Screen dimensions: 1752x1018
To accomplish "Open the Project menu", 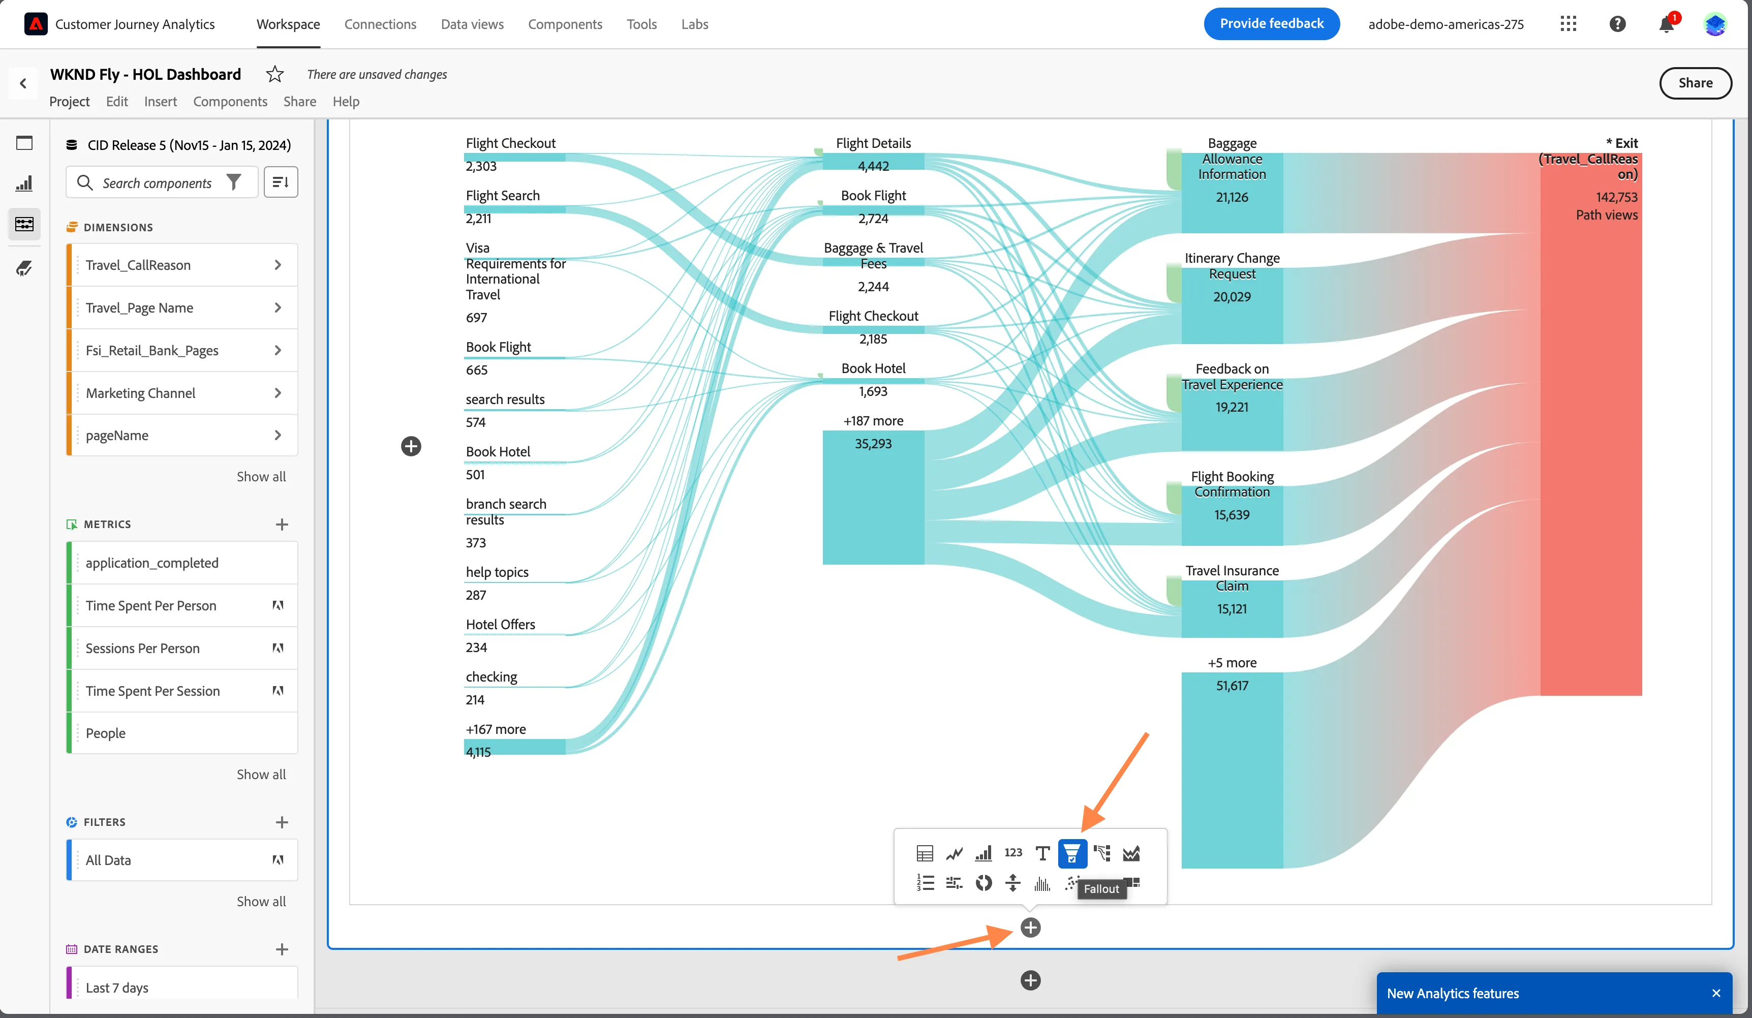I will [70, 102].
